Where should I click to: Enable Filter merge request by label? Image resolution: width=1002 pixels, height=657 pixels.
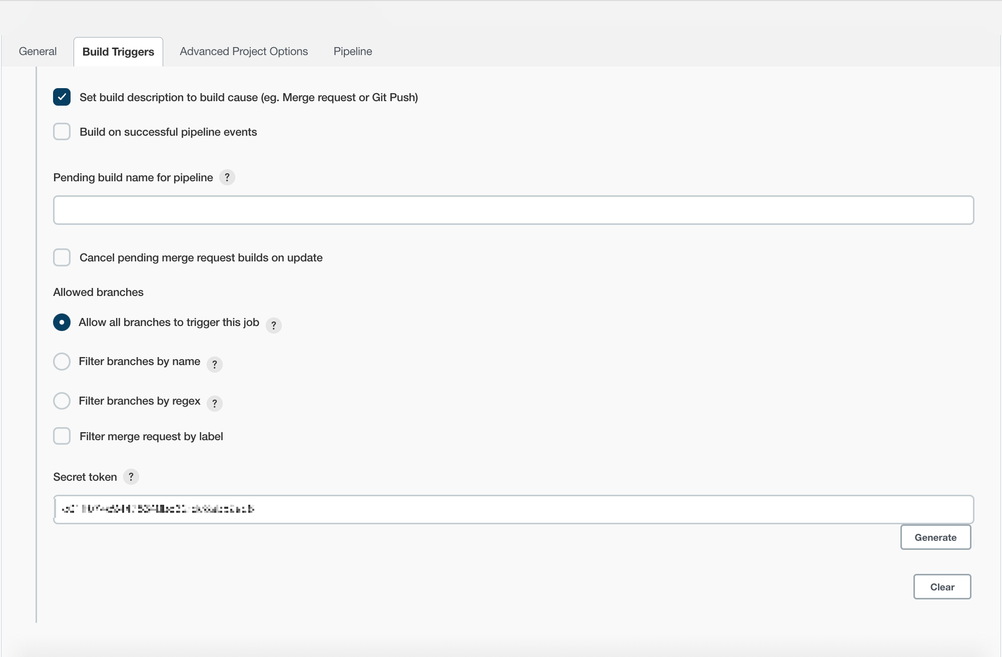click(x=62, y=436)
